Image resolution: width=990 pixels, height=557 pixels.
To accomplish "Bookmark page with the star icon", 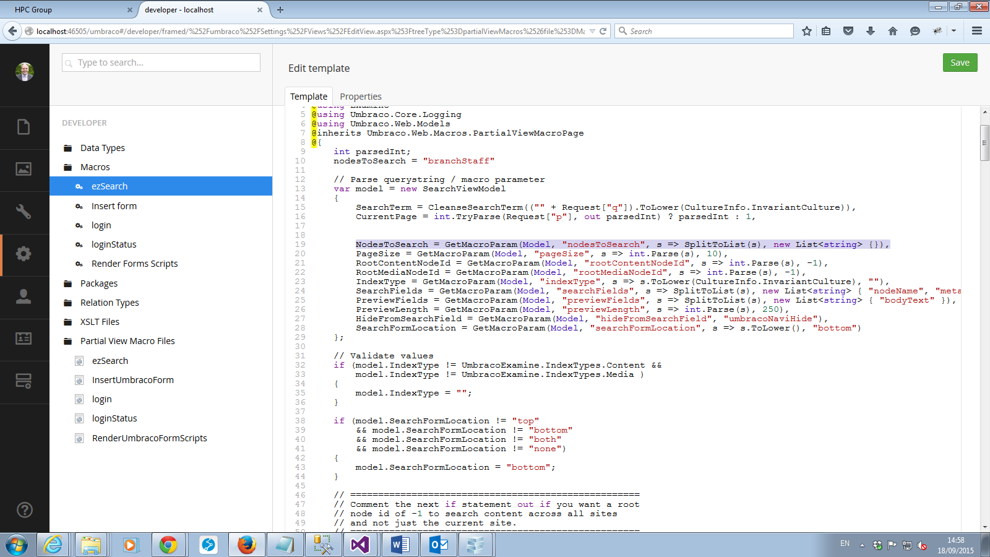I will pyautogui.click(x=807, y=31).
